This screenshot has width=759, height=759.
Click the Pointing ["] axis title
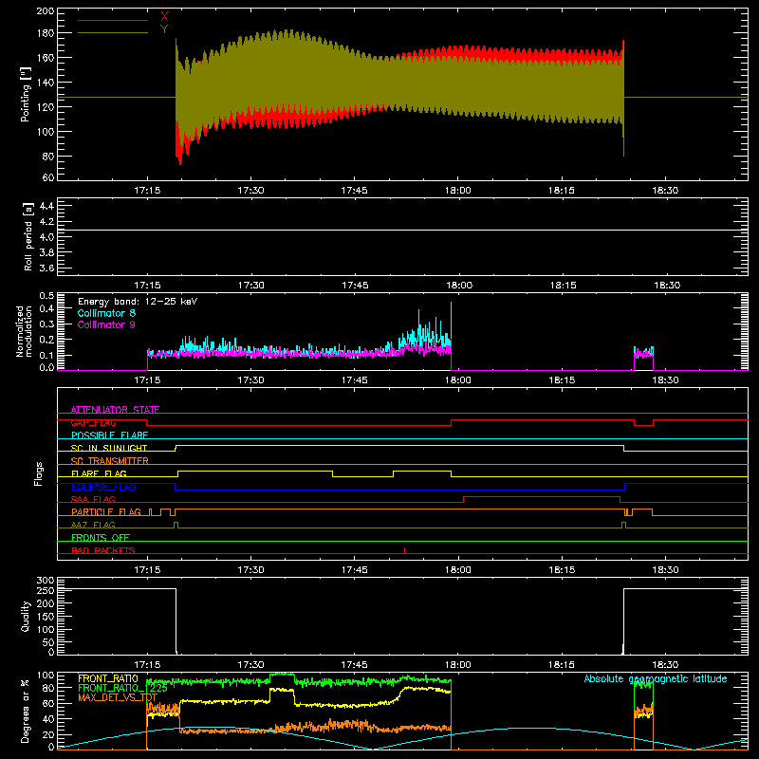pos(26,94)
